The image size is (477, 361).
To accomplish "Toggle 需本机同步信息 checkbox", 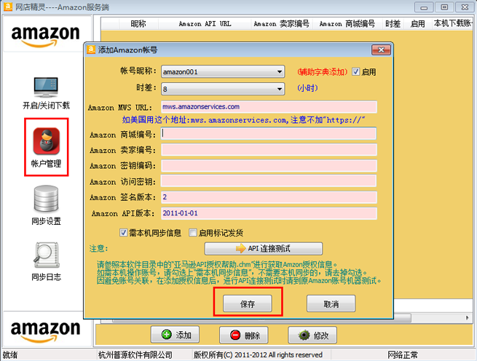I will tap(123, 233).
